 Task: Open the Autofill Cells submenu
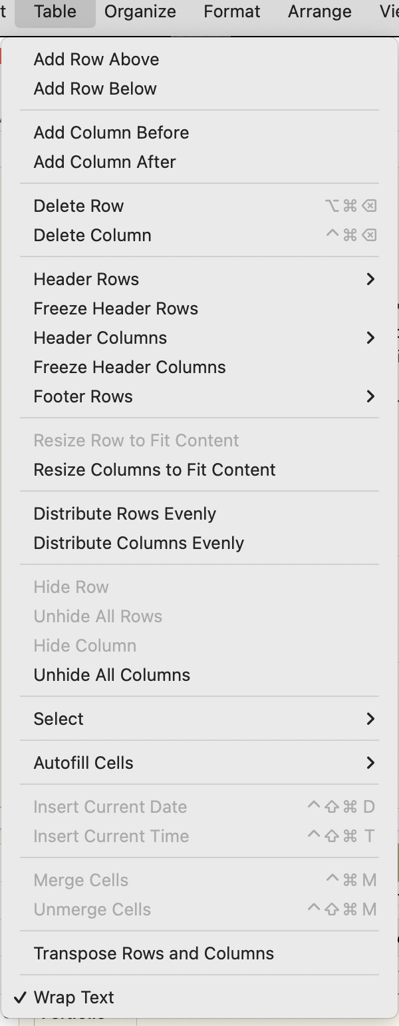point(83,763)
